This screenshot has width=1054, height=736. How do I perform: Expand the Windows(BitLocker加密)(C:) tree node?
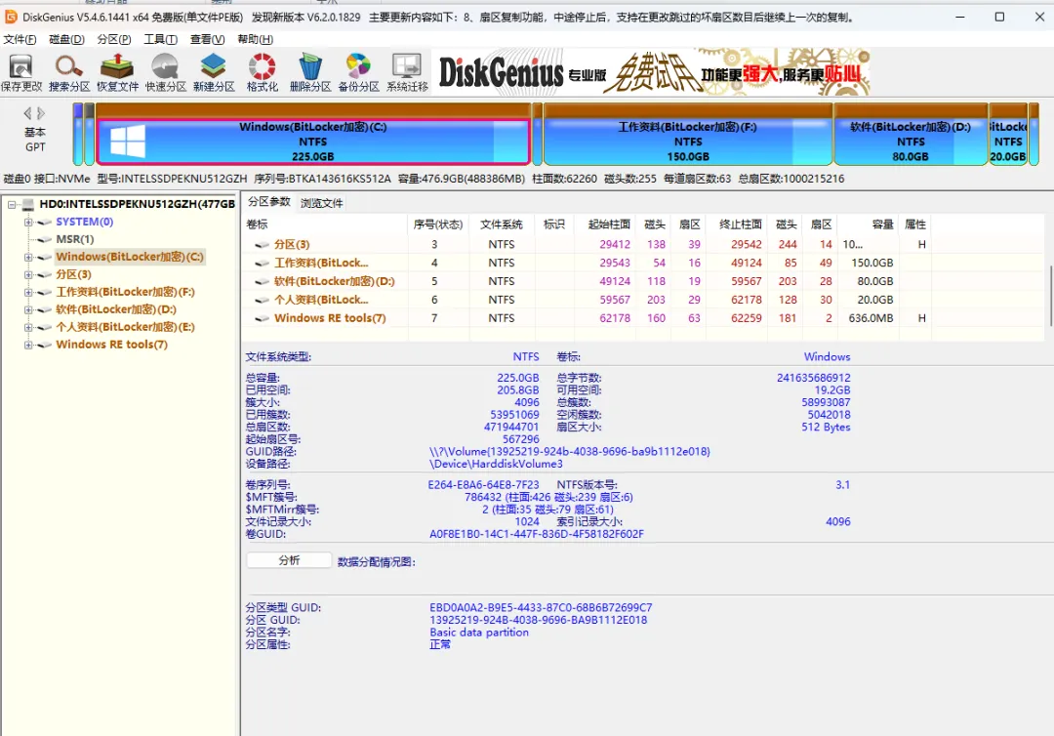pos(28,257)
